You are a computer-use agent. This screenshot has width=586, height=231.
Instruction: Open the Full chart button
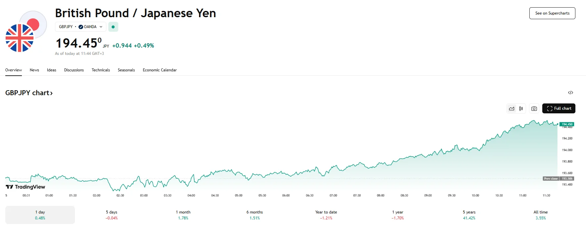[x=559, y=108]
